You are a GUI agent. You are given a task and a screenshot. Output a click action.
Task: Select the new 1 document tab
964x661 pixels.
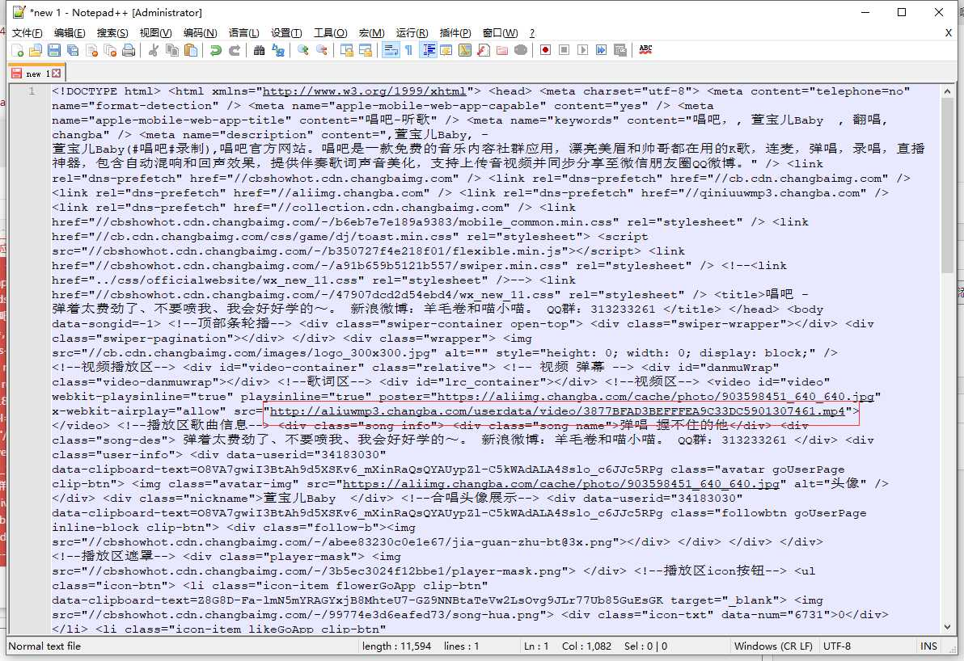click(x=36, y=73)
